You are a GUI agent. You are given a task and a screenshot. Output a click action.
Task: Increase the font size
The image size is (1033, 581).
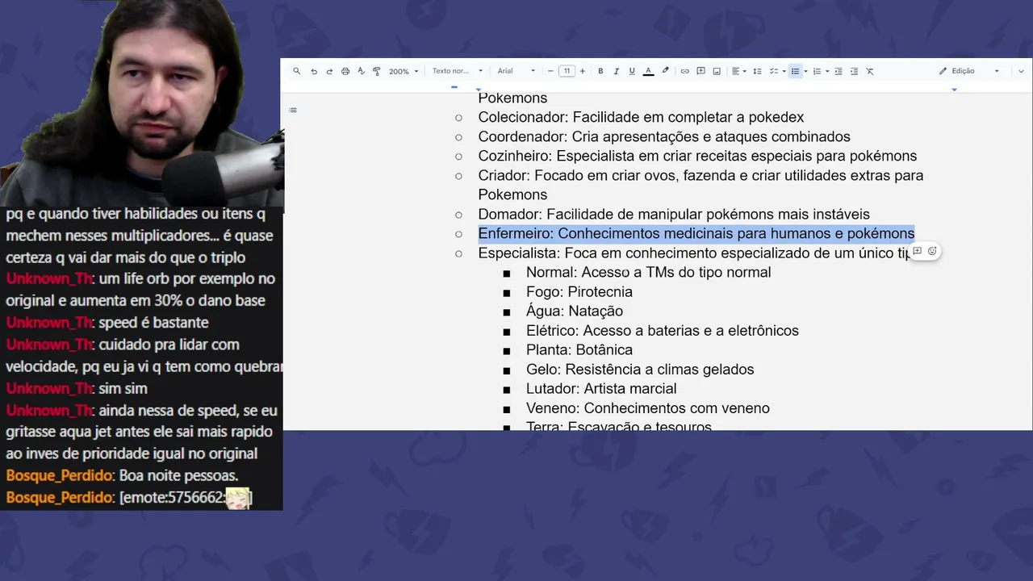[583, 71]
